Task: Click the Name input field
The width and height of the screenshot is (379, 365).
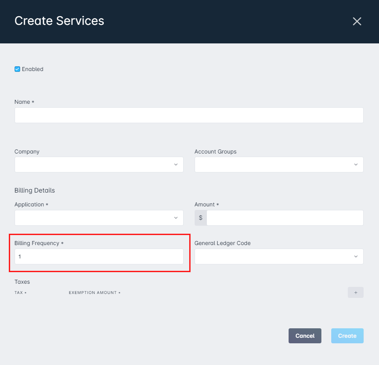Action: (189, 115)
